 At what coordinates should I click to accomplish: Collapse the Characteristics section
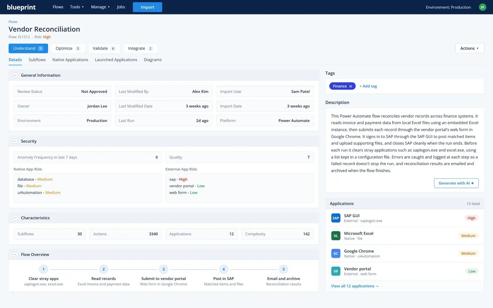pyautogui.click(x=15, y=218)
